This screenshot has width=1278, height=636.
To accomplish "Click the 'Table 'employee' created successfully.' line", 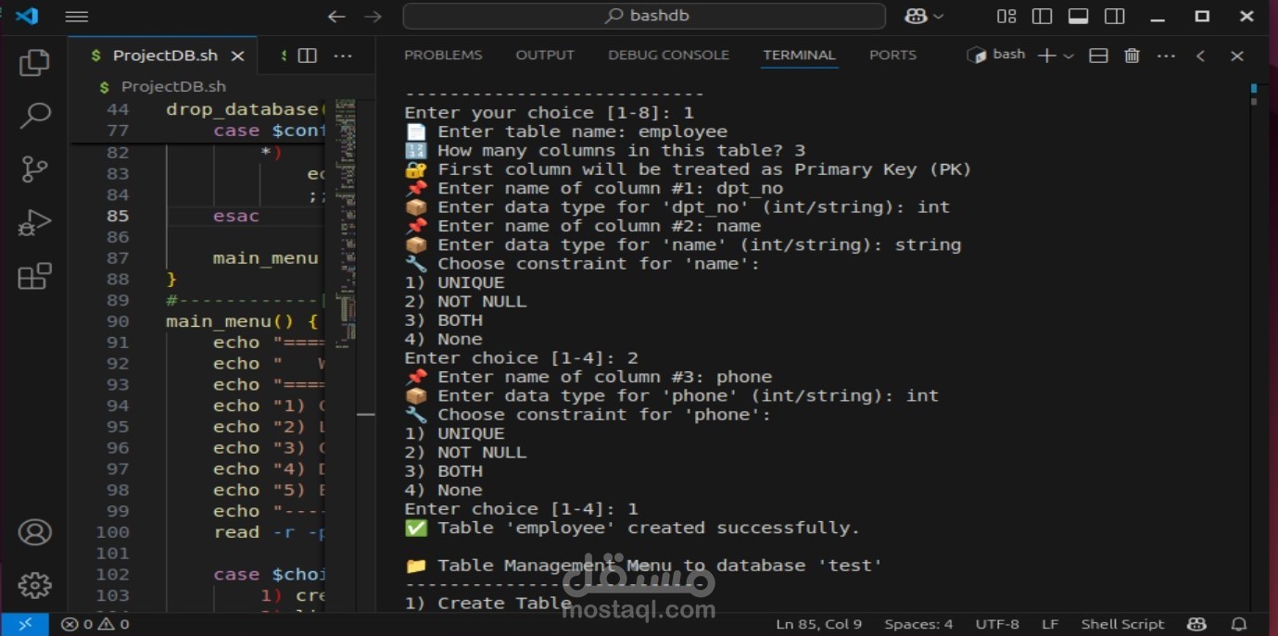I will coord(632,528).
